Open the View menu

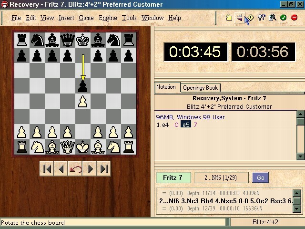47,18
